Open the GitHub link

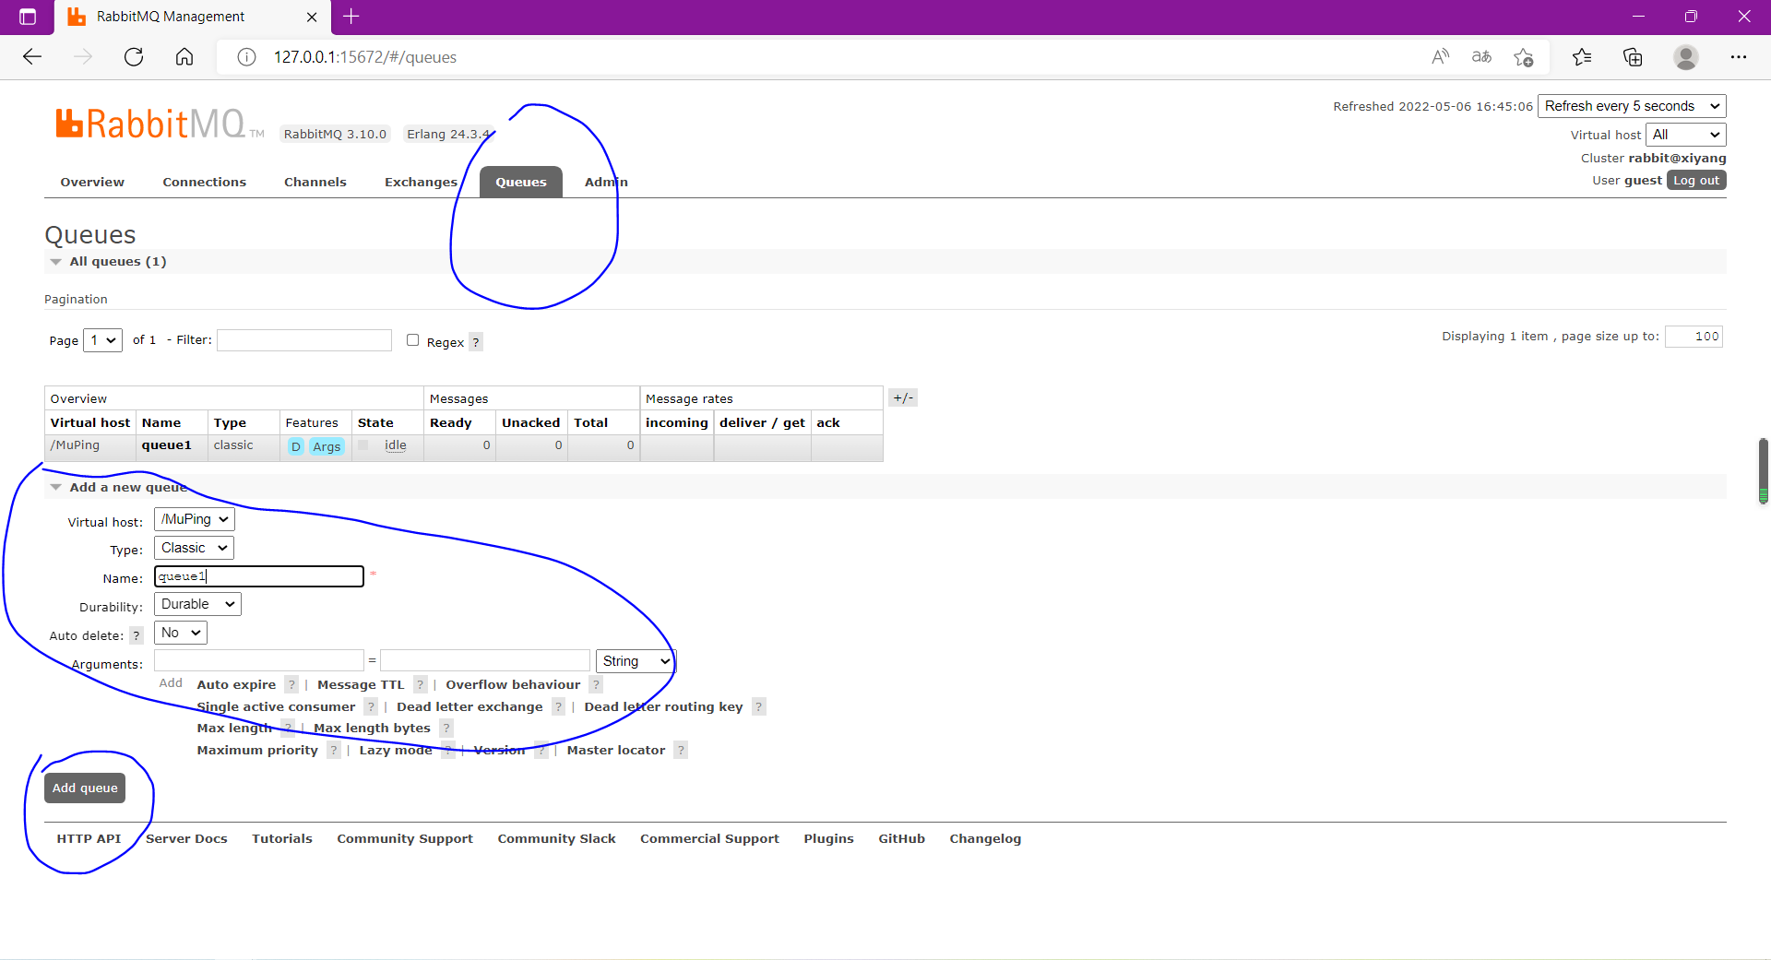(901, 838)
